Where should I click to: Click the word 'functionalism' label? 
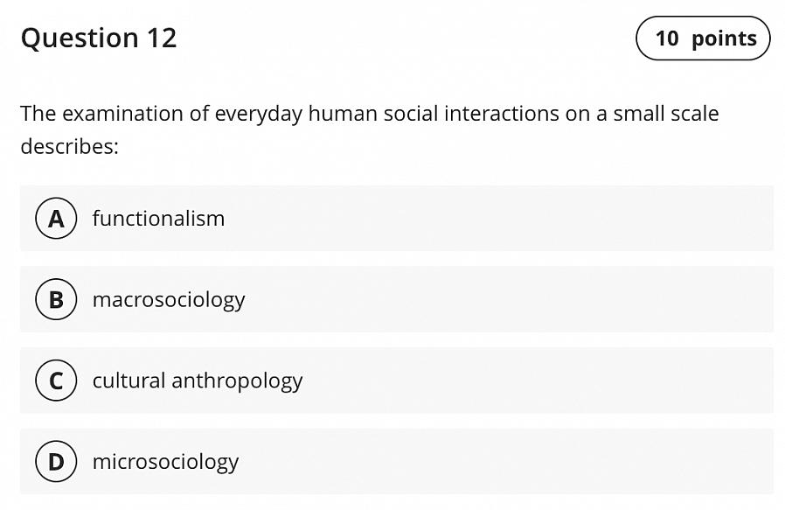pos(158,219)
